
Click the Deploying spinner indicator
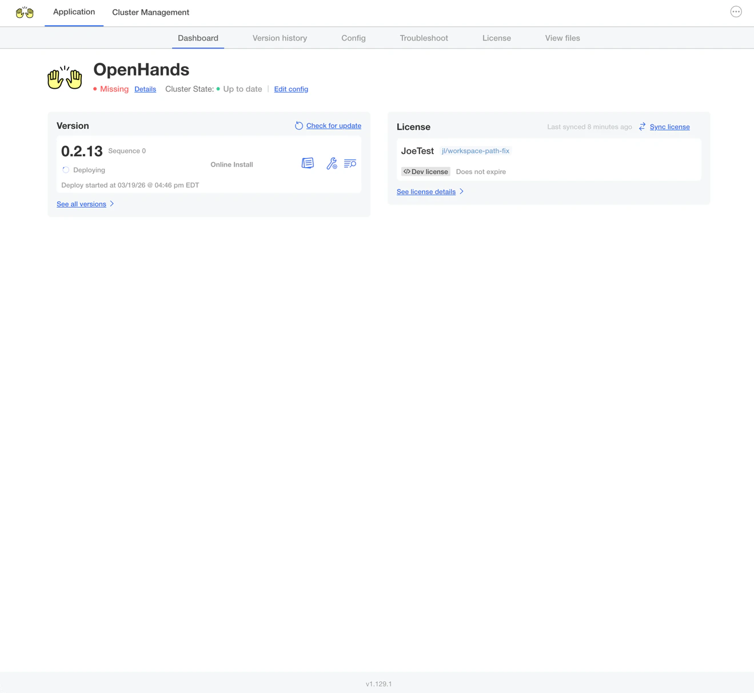[66, 170]
